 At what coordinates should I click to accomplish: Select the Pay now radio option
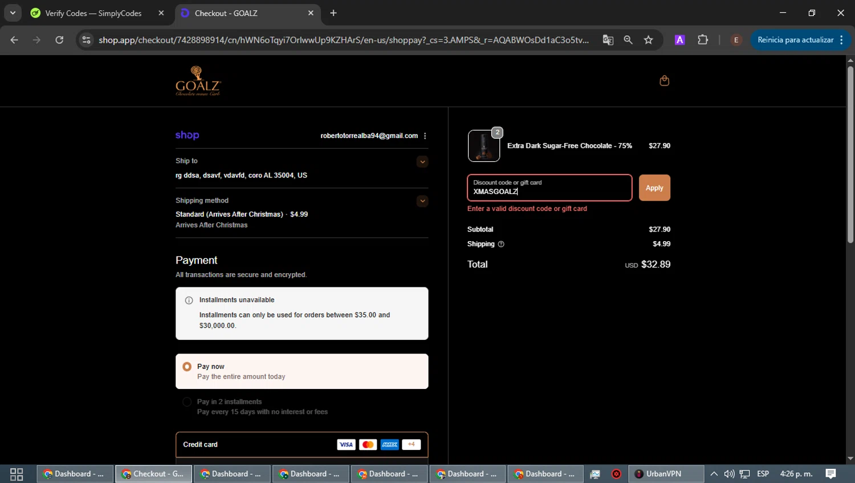[187, 367]
